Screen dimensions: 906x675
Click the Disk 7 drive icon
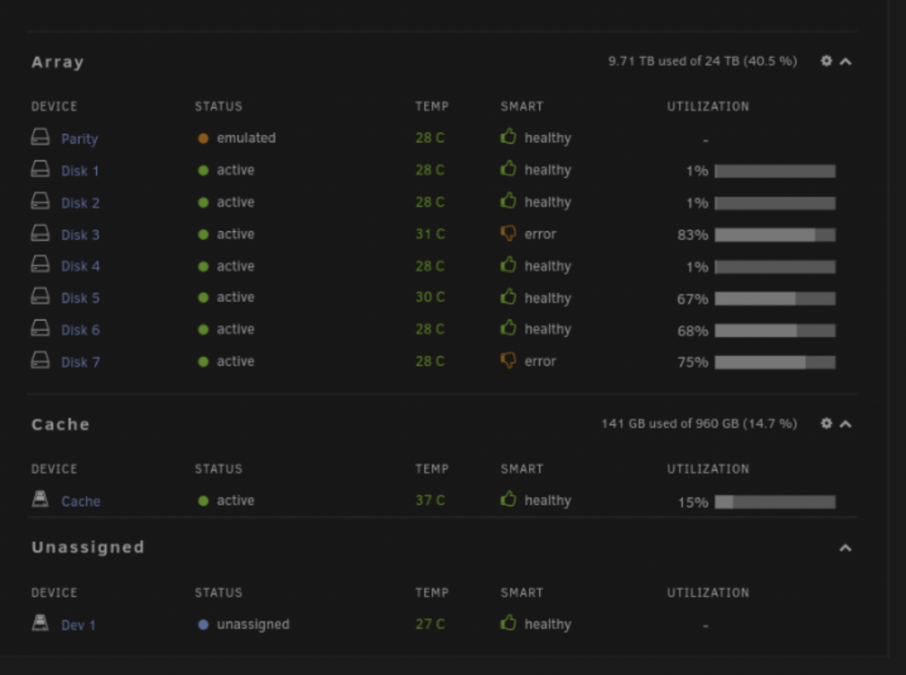[40, 360]
